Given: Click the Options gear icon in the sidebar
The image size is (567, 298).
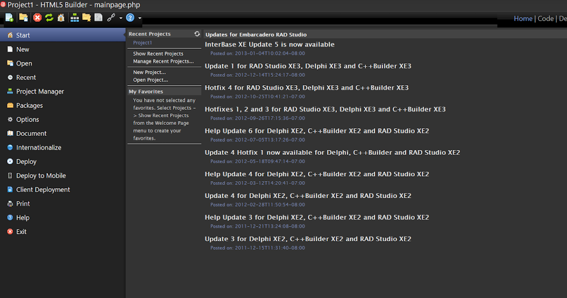Looking at the screenshot, I should (10, 119).
